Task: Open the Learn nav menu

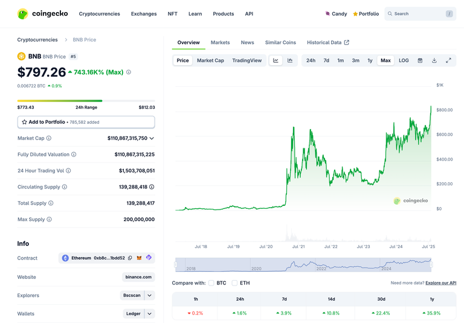Action: click(195, 14)
